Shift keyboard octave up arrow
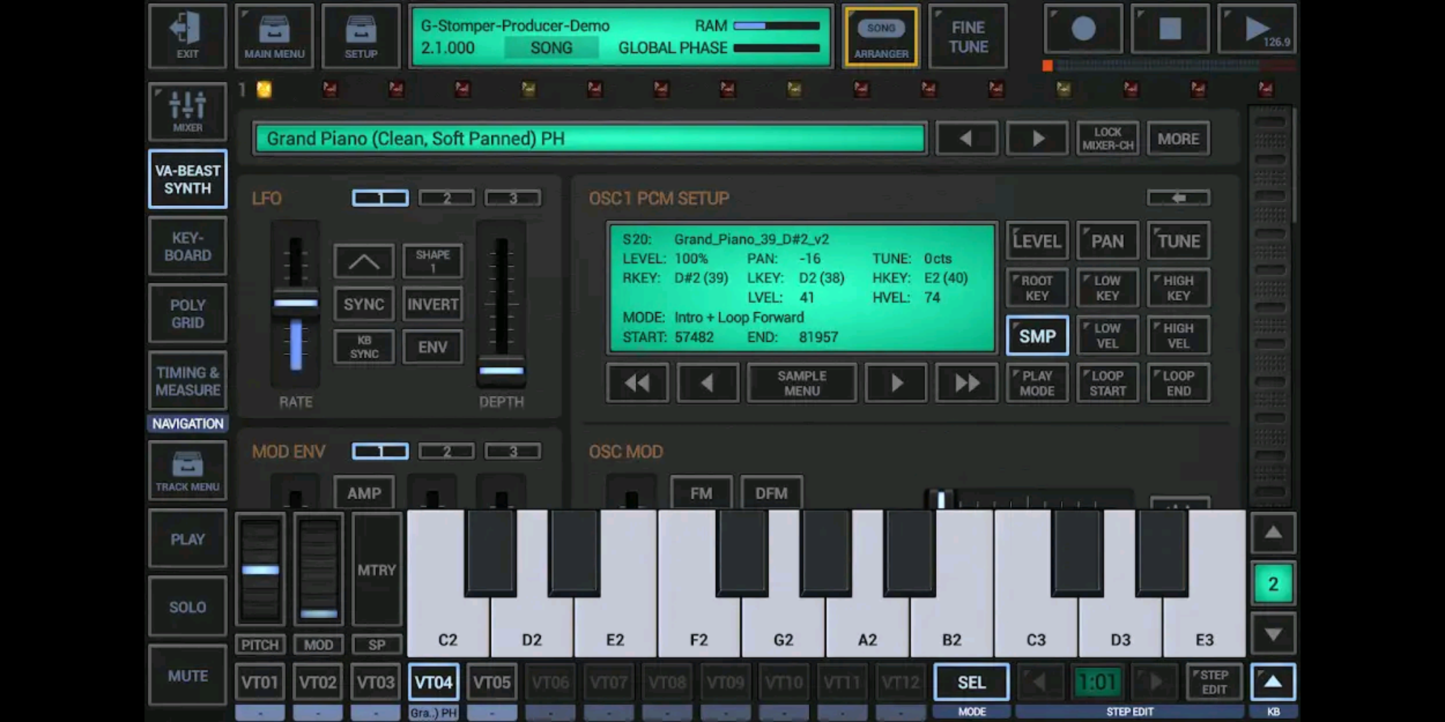 pyautogui.click(x=1273, y=533)
